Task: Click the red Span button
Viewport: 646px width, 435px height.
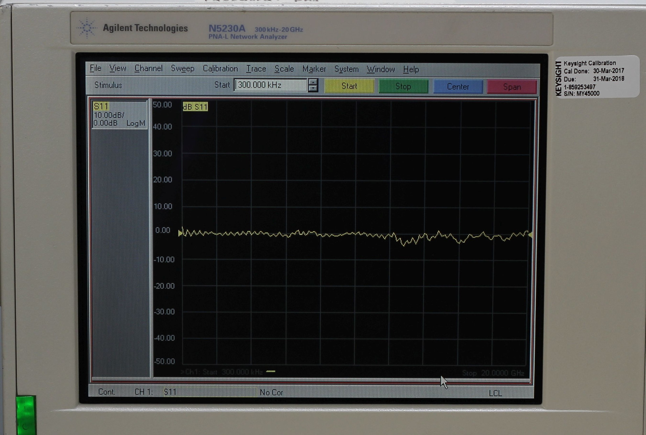Action: pyautogui.click(x=512, y=86)
